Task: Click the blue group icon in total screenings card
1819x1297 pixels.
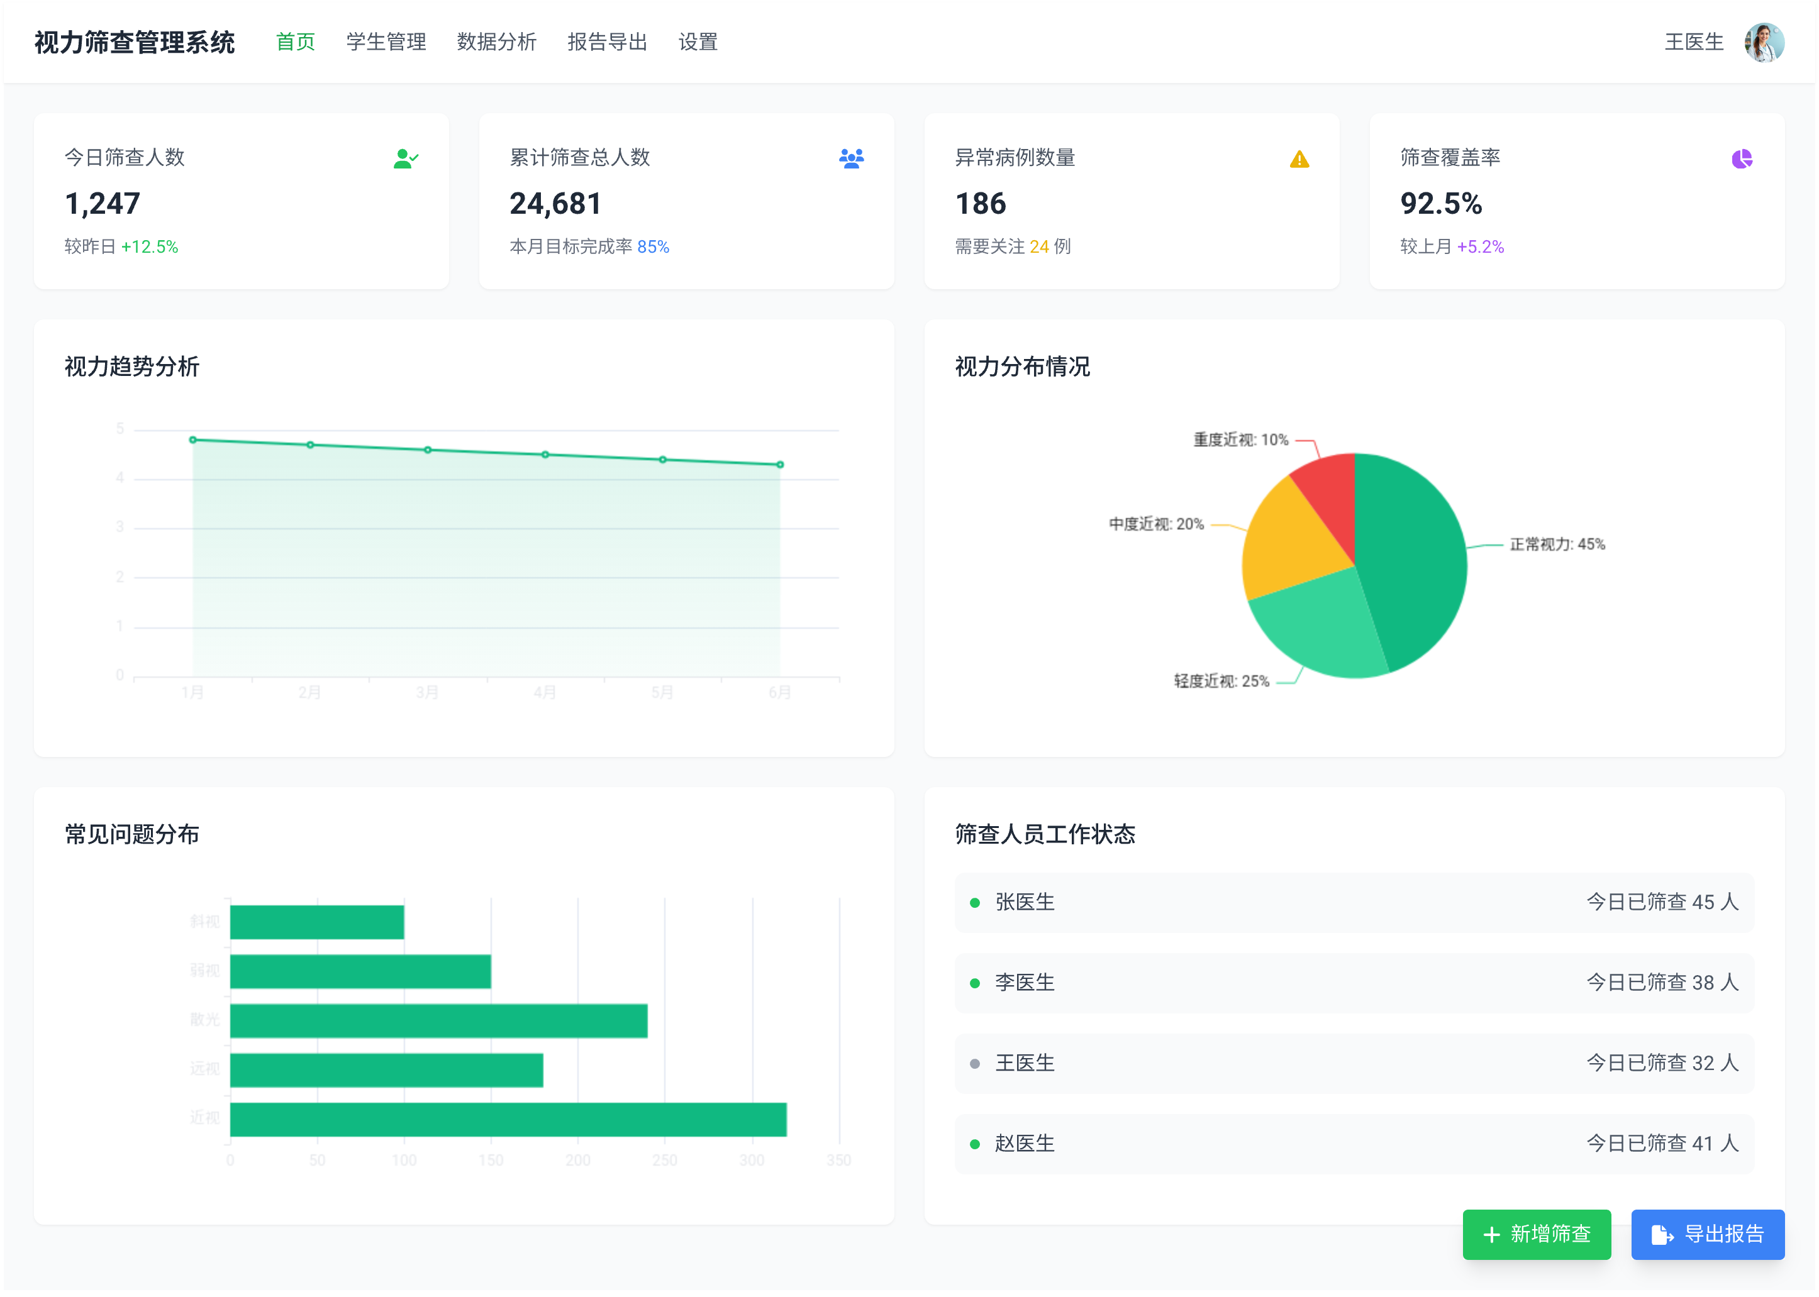Action: (x=851, y=158)
